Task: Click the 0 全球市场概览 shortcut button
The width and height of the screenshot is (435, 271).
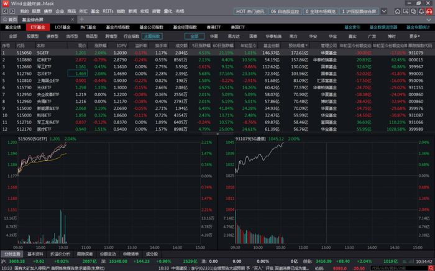Action: 321,11
